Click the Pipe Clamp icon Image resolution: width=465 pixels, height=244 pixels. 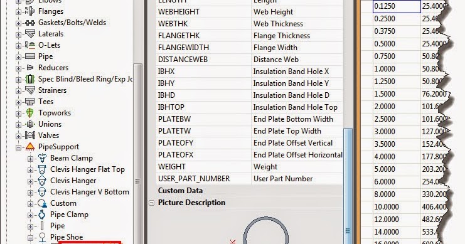(x=42, y=215)
